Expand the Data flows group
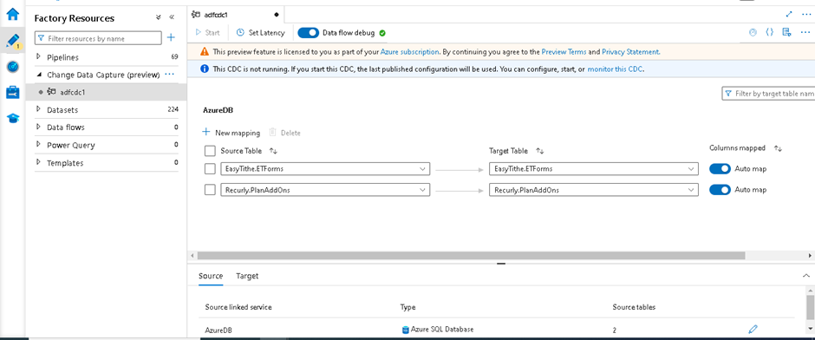Screen dimensions: 815x340 pos(38,127)
